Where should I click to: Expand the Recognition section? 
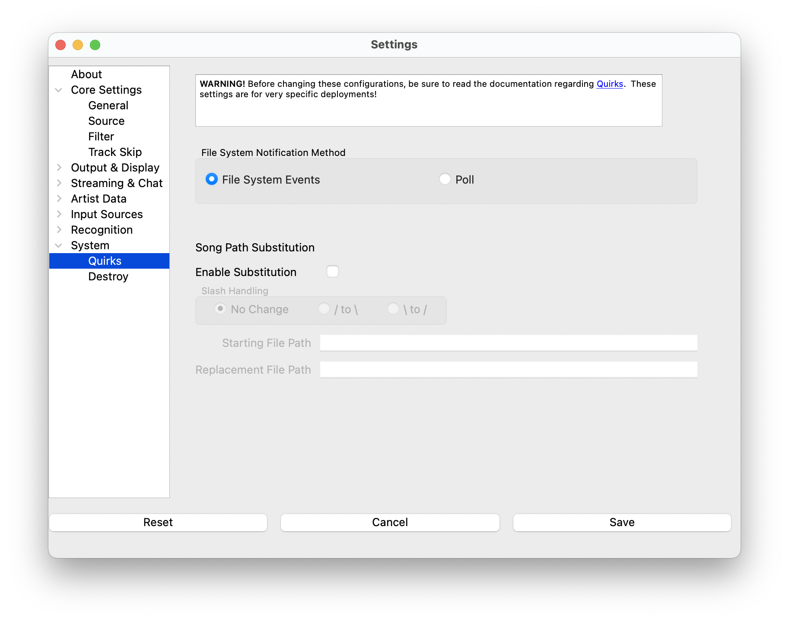click(59, 230)
